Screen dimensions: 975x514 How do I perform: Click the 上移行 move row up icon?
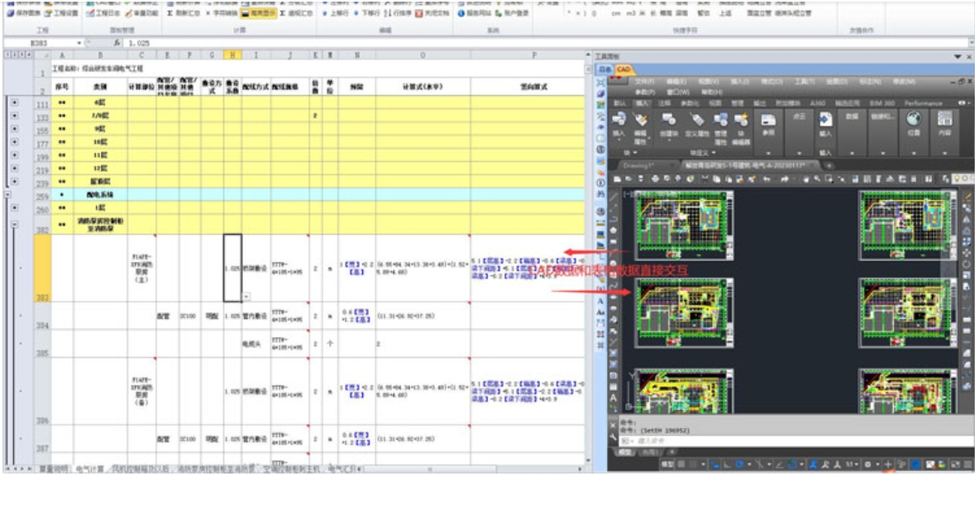(323, 14)
